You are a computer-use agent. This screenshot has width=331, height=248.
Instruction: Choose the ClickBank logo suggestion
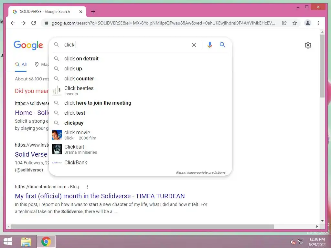pos(57,163)
